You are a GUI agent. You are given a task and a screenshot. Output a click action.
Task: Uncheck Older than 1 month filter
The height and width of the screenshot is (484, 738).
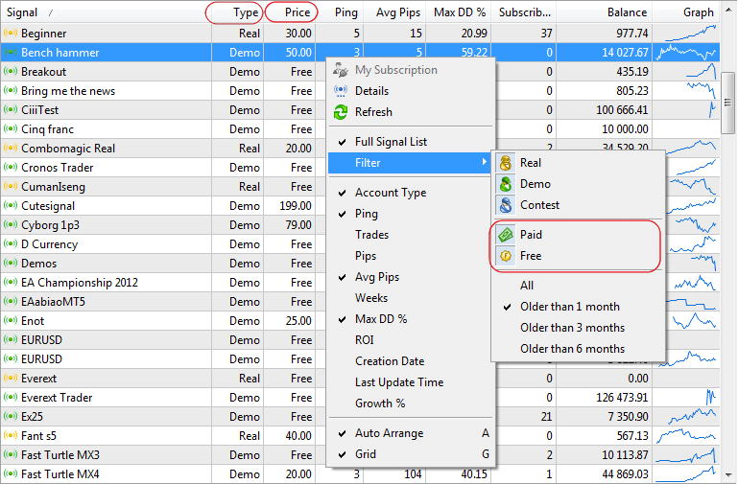point(578,307)
